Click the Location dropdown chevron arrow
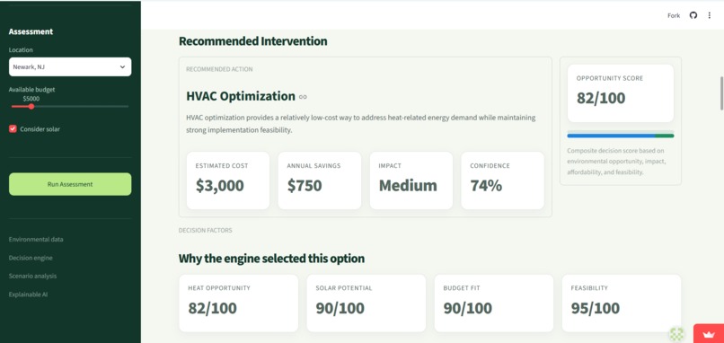This screenshot has height=343, width=724. [x=122, y=67]
